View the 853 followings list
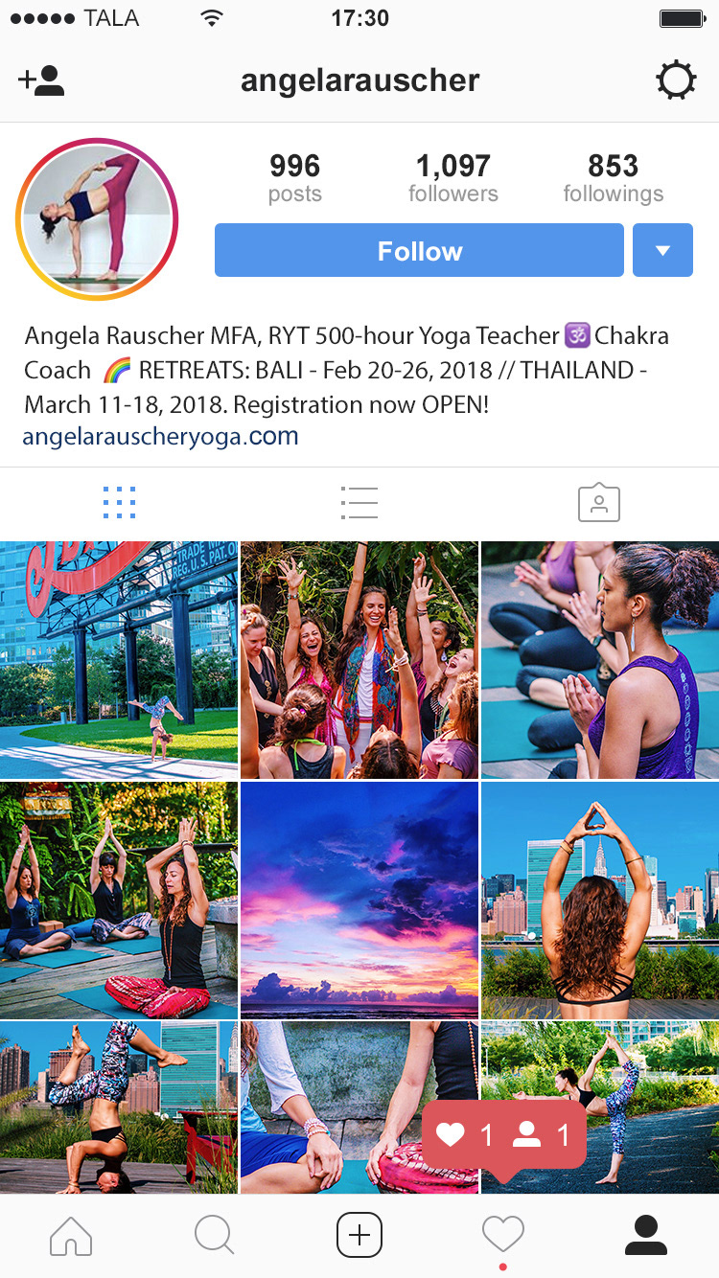 click(614, 178)
